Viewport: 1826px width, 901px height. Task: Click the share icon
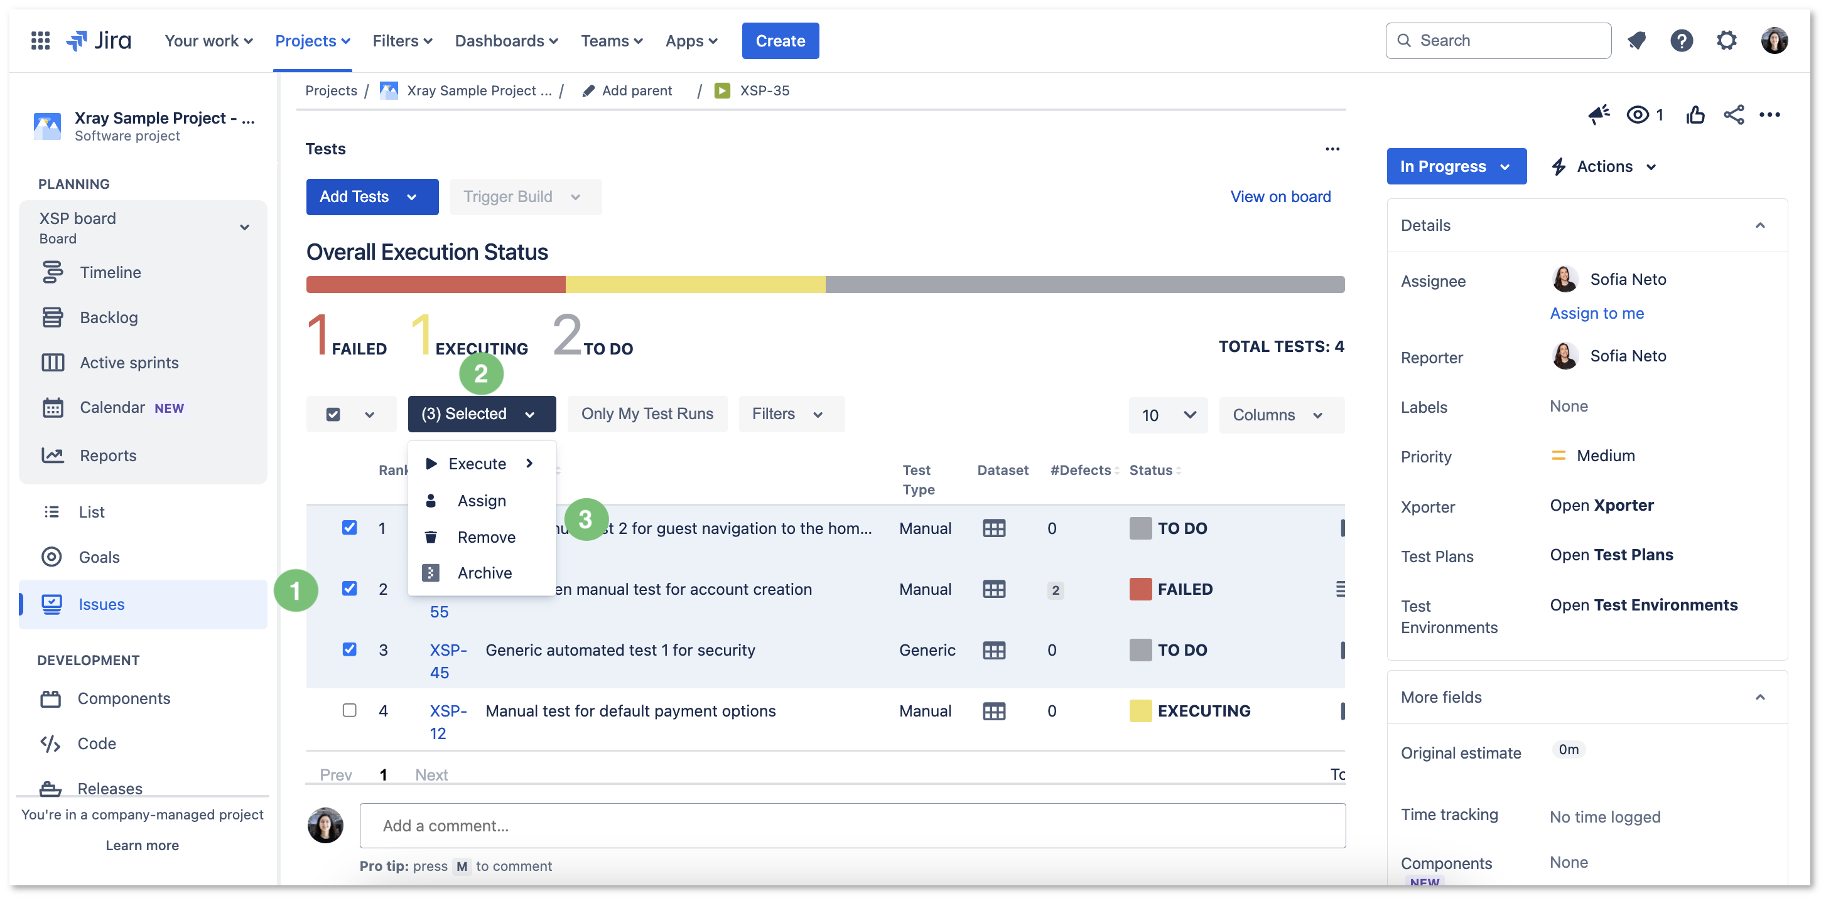point(1734,115)
